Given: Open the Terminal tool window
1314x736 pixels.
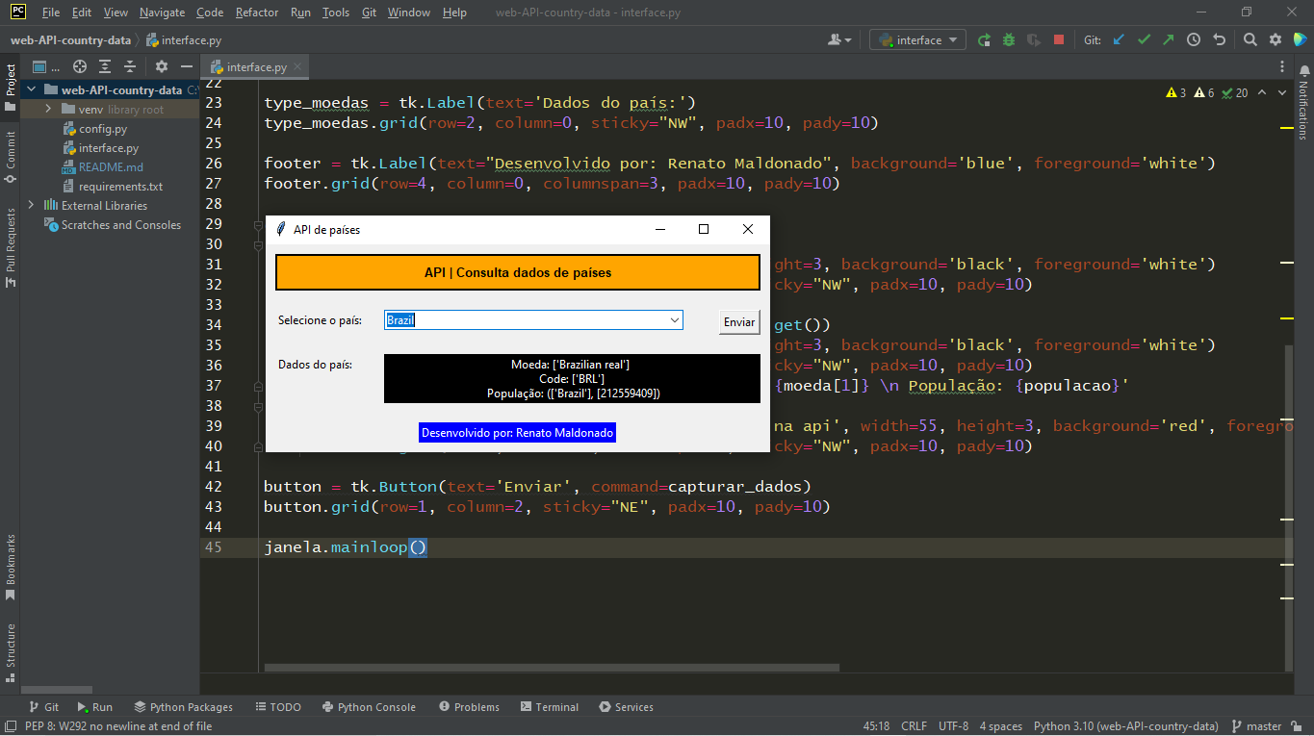Looking at the screenshot, I should pos(549,707).
